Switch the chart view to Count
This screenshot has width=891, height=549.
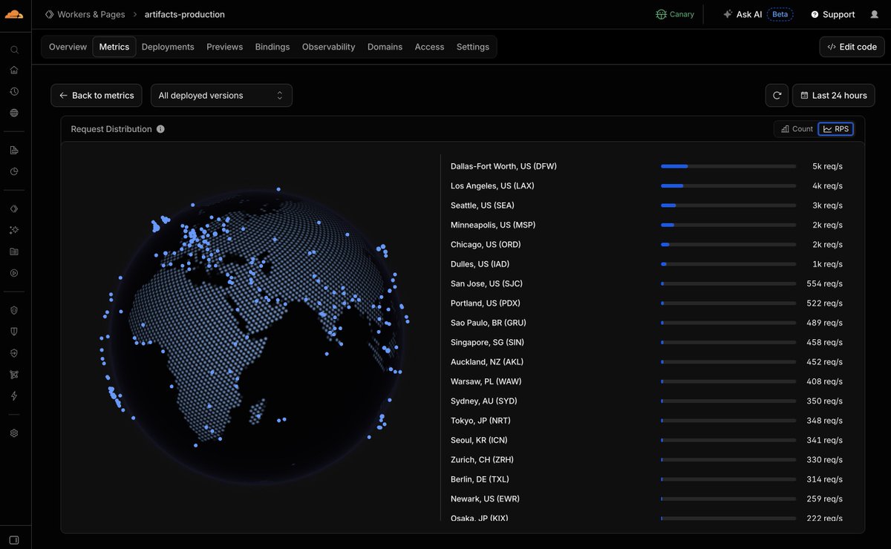[796, 129]
